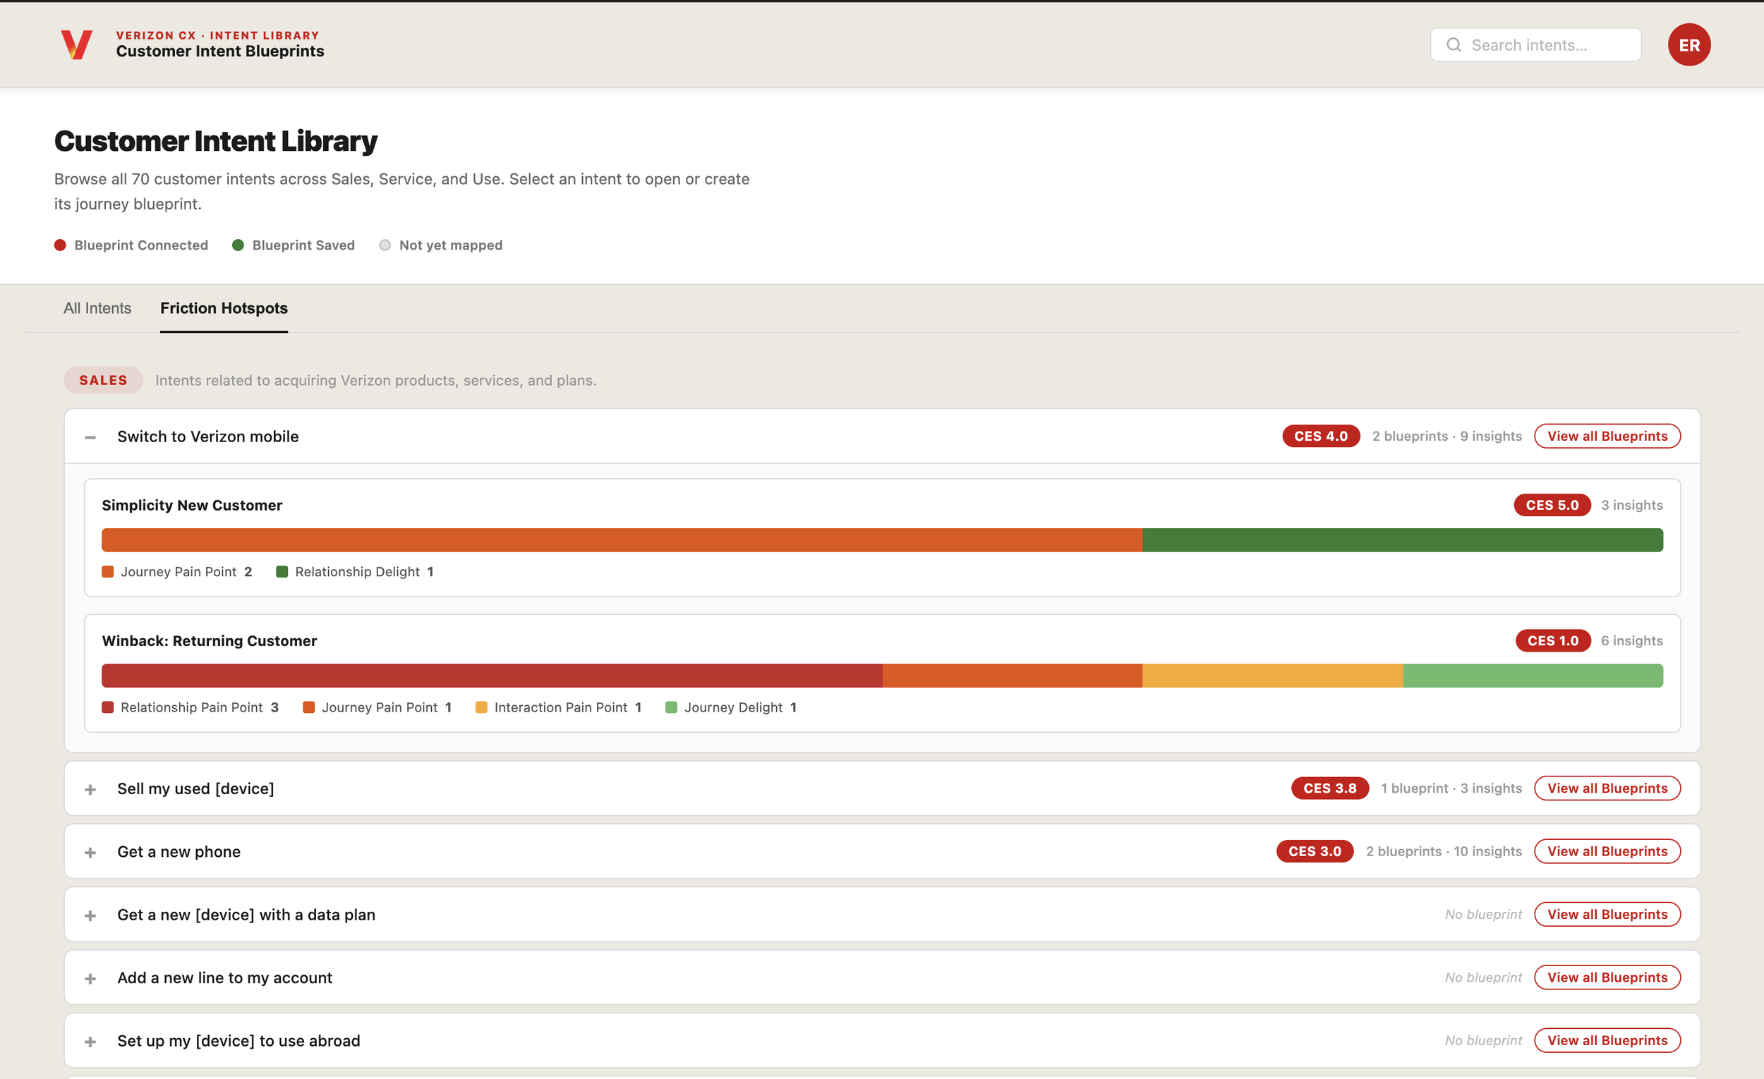
Task: Expand Add a new line to my account
Action: tap(90, 978)
